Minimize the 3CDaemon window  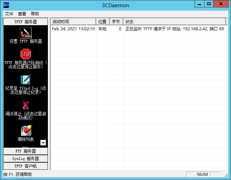tap(199, 4)
